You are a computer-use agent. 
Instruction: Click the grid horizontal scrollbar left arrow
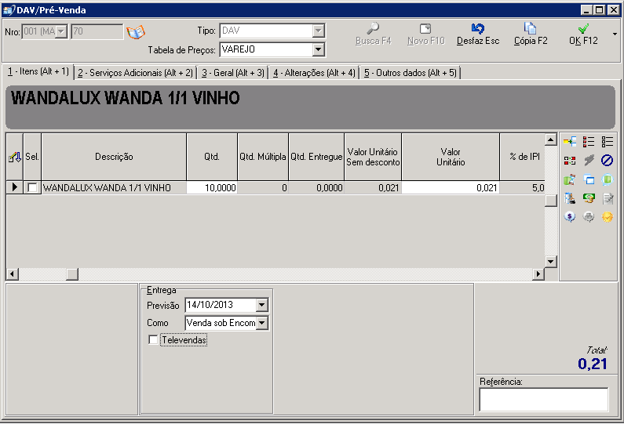[x=13, y=274]
